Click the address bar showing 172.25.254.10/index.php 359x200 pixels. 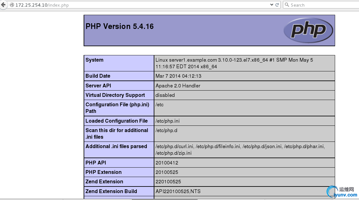[x=140, y=5]
